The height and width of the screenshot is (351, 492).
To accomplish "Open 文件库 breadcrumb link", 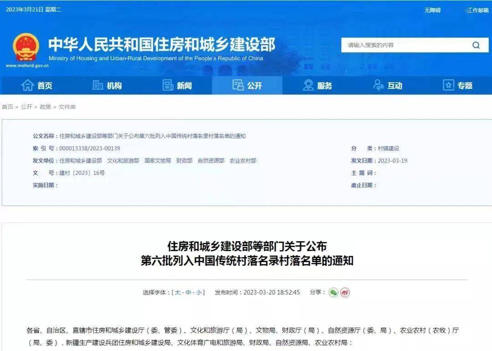I will tap(67, 107).
